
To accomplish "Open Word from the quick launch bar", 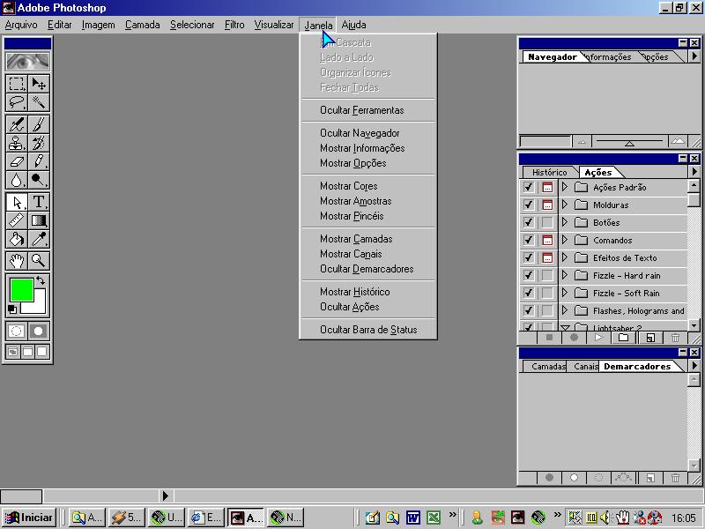I will 412,518.
